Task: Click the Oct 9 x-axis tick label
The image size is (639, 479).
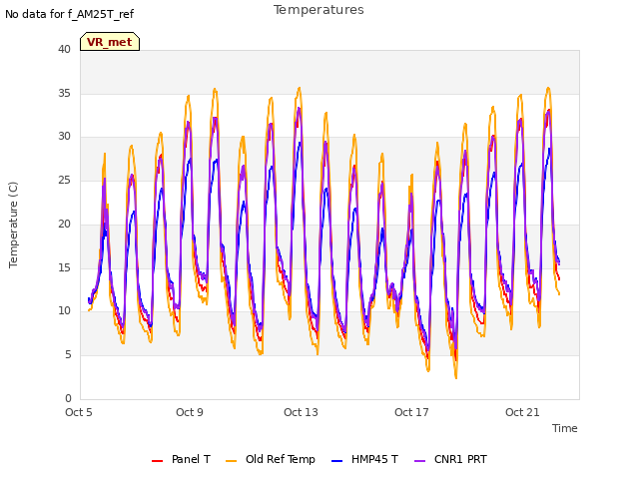Action: 190,412
